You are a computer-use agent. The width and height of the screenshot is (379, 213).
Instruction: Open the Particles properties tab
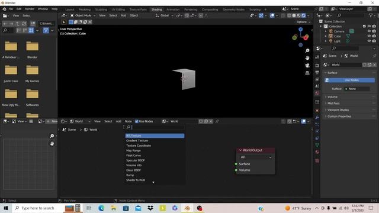click(317, 124)
